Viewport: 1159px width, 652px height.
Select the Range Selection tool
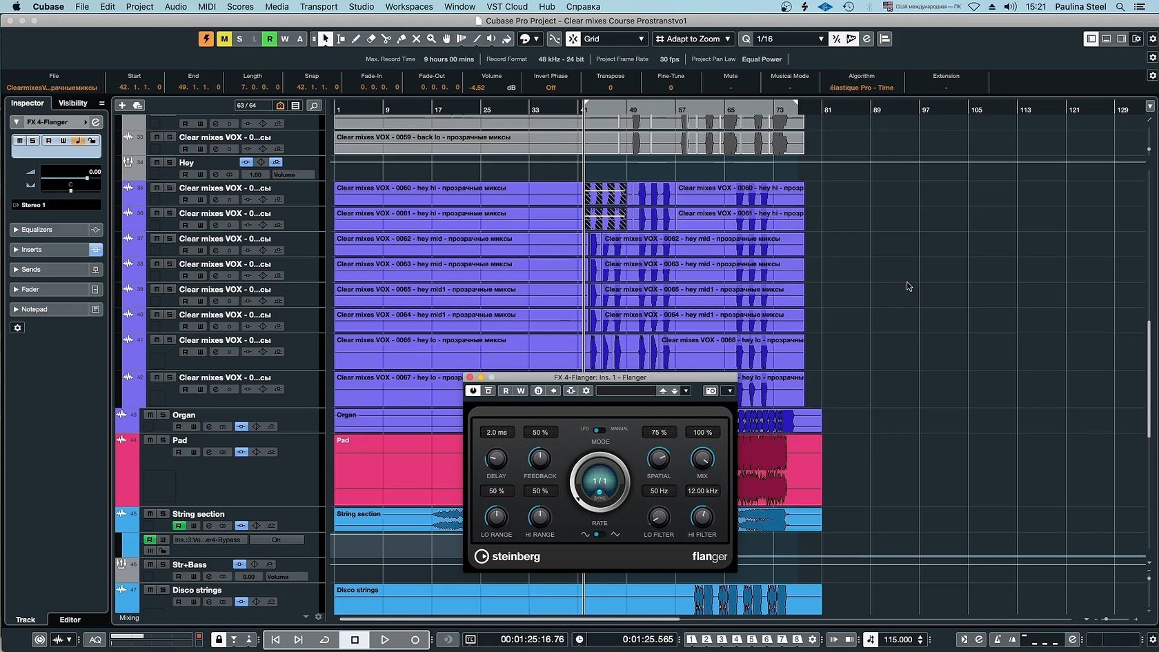pos(341,39)
